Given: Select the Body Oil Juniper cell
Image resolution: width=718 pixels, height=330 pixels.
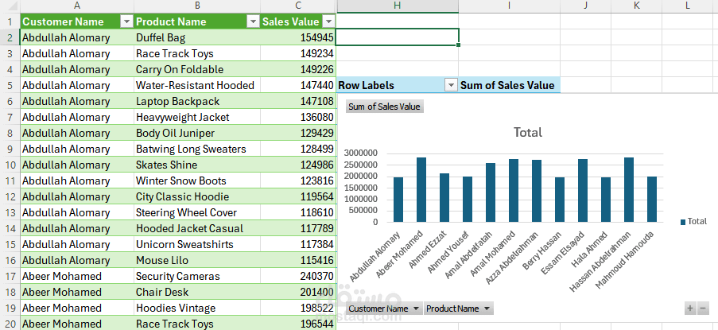Looking at the screenshot, I should click(x=197, y=133).
